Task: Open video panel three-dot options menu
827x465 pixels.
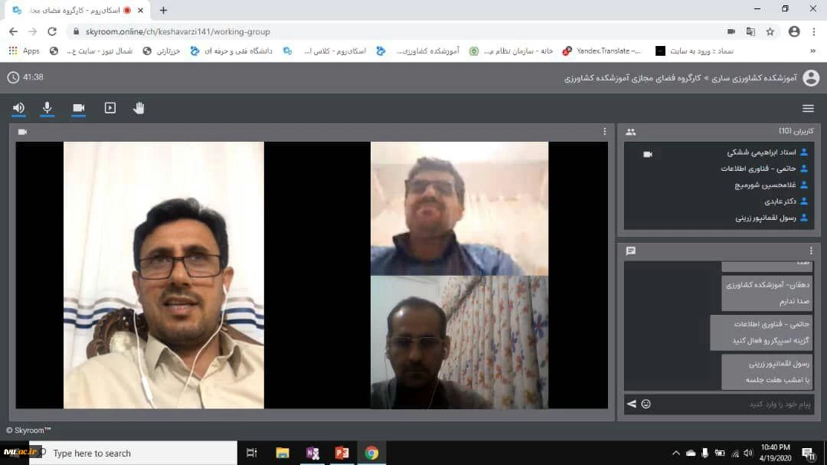Action: pos(604,132)
